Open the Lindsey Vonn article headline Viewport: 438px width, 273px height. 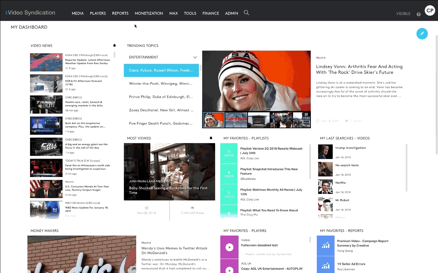[359, 69]
